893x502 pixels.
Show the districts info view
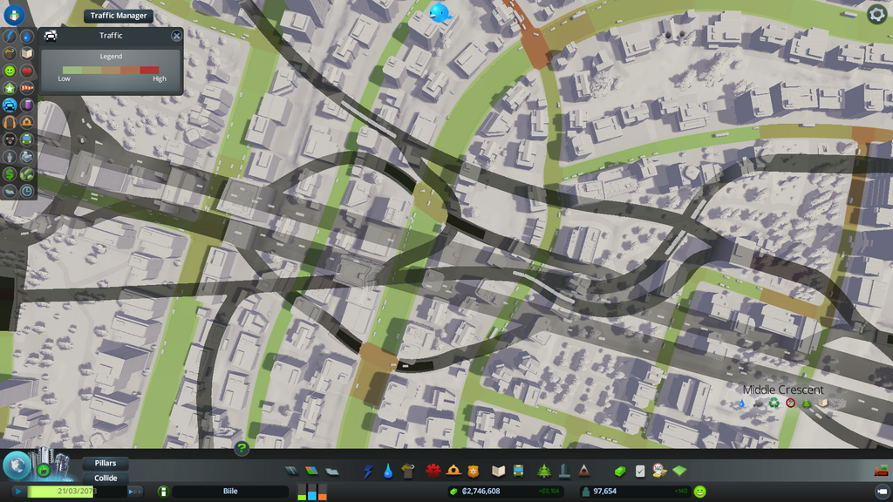(x=10, y=191)
